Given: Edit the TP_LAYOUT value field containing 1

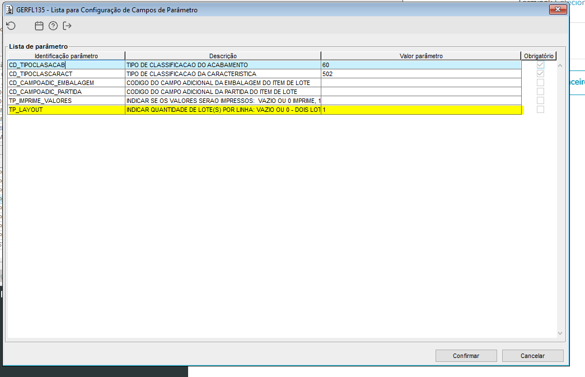Looking at the screenshot, I should click(421, 110).
